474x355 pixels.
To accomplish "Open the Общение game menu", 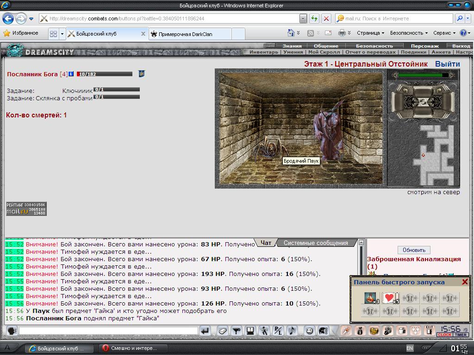I will tap(326, 46).
